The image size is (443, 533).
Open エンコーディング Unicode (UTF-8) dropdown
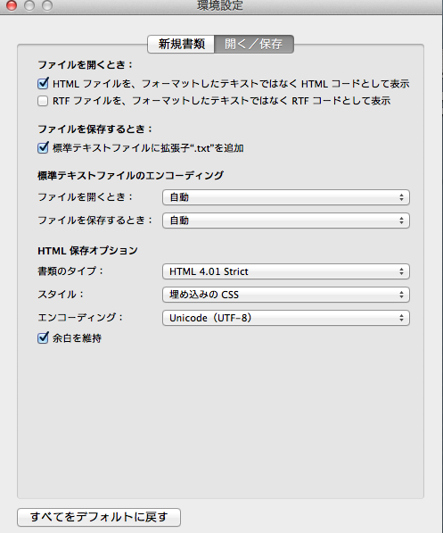[286, 318]
